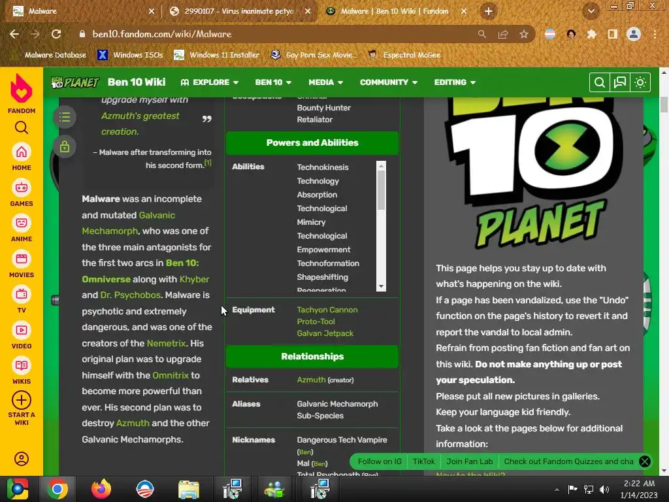Click Abilities list scroll-down arrow
The image size is (669, 502).
[x=381, y=286]
